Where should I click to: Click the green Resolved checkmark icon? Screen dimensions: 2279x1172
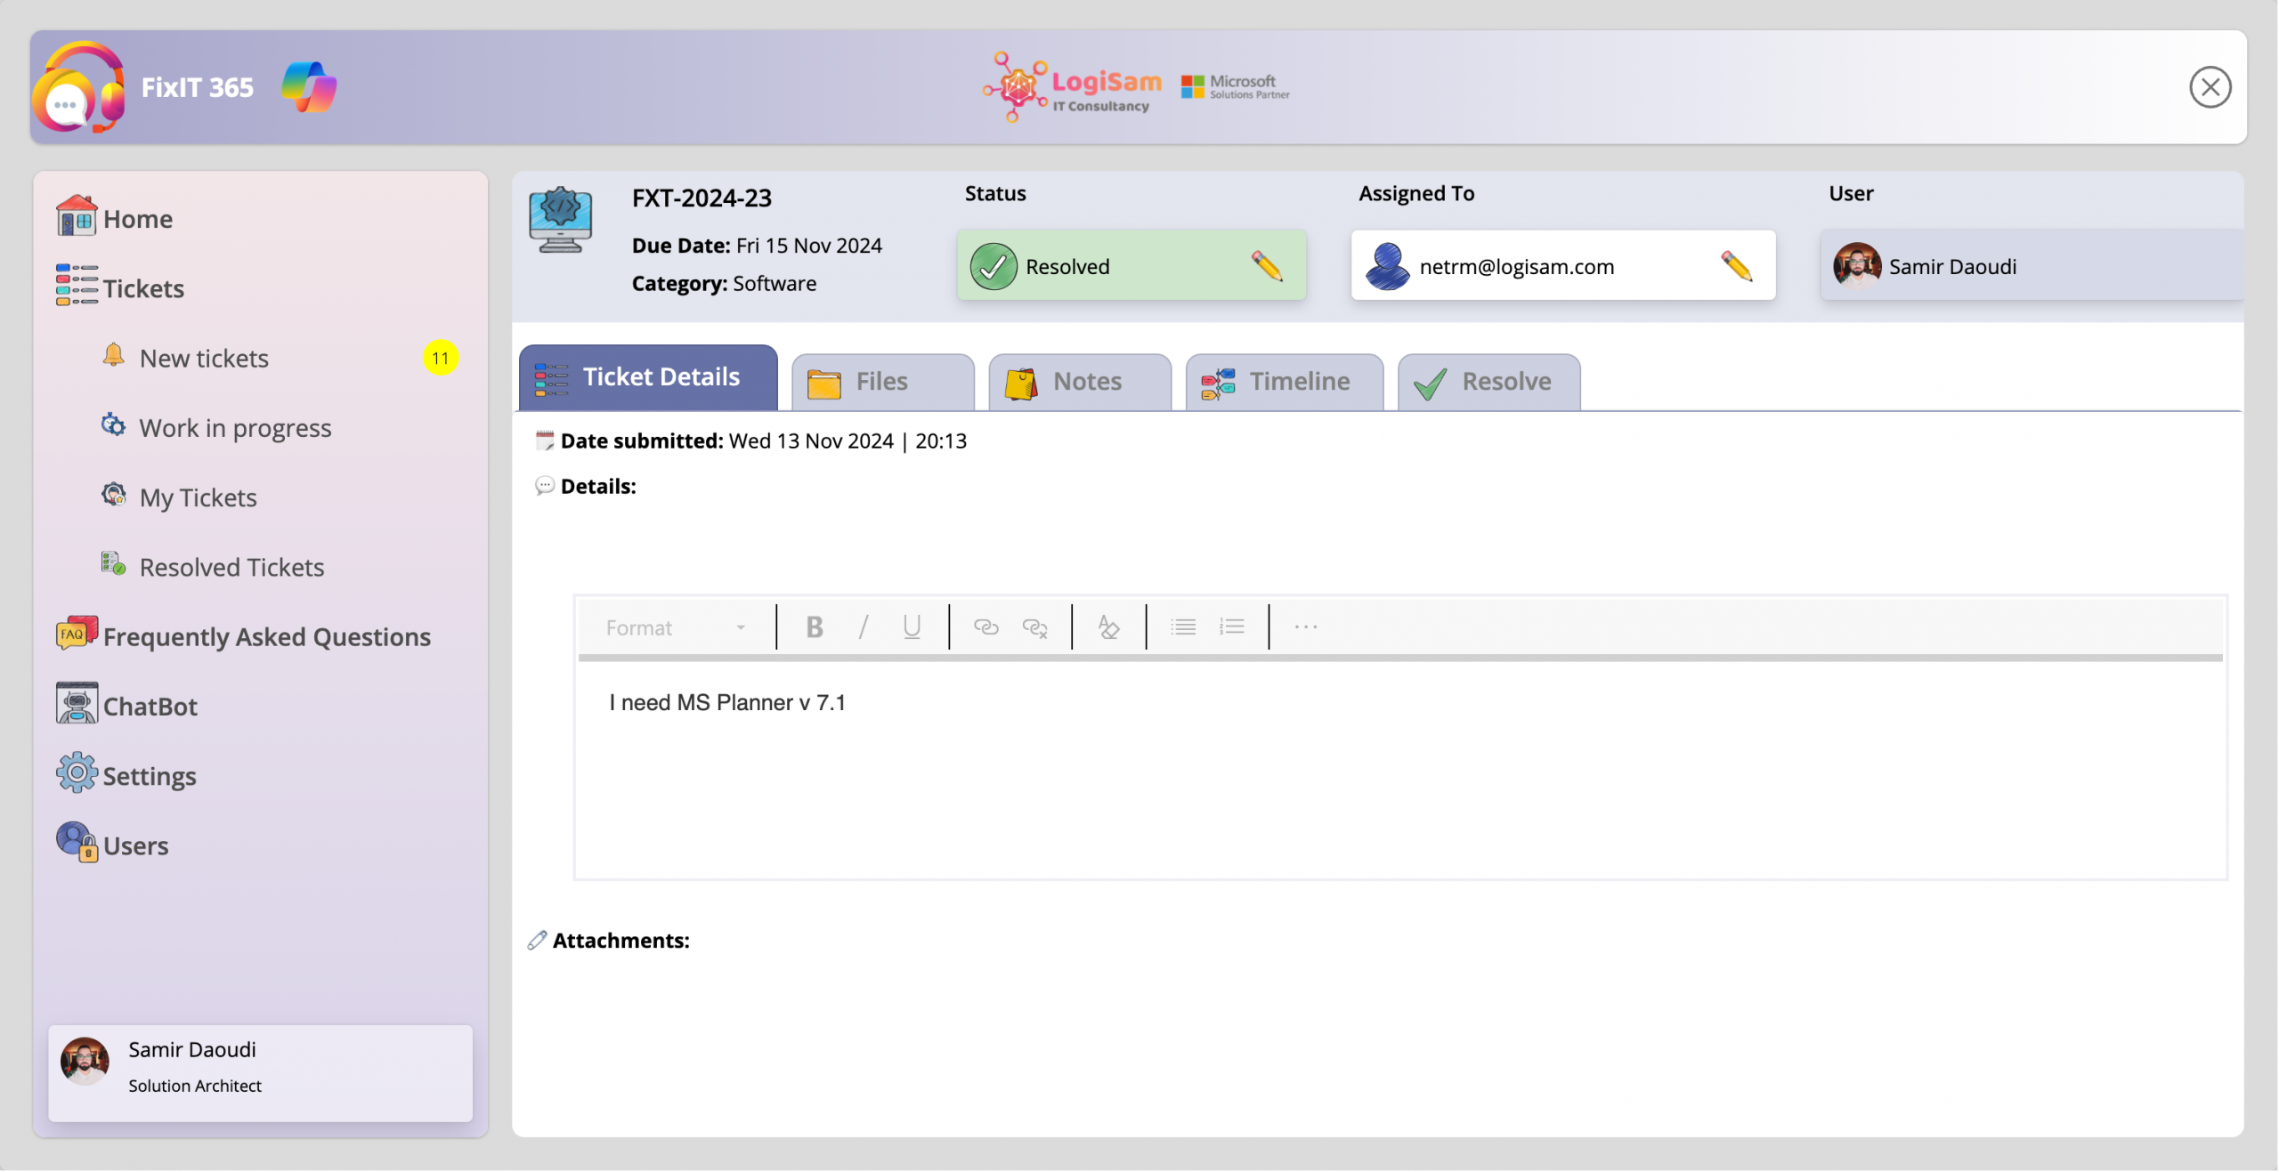point(994,266)
